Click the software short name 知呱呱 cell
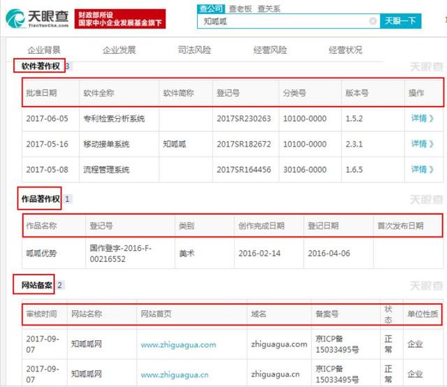This screenshot has width=447, height=387. click(175, 144)
